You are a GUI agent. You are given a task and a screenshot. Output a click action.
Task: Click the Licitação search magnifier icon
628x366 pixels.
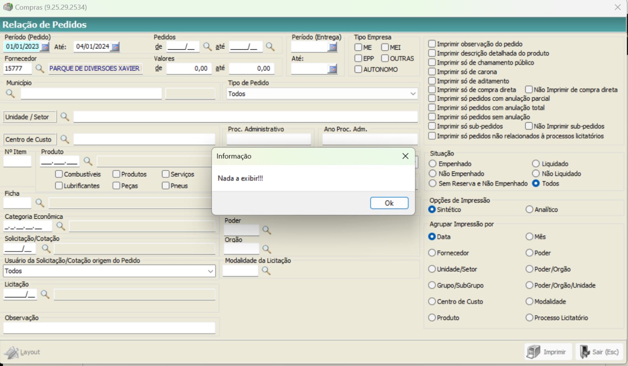tap(45, 294)
